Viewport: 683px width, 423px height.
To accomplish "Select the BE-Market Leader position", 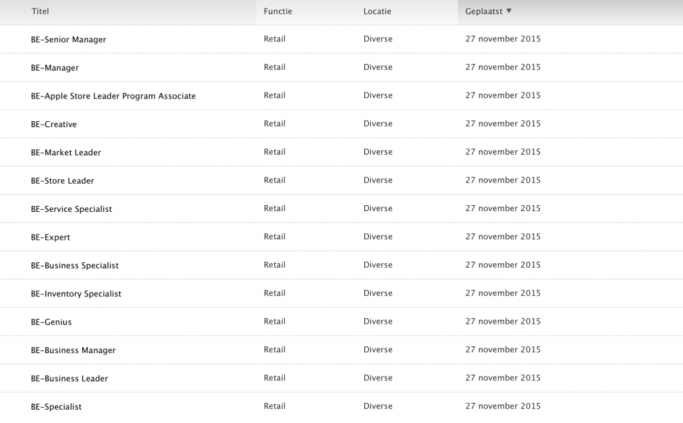I will click(x=66, y=153).
